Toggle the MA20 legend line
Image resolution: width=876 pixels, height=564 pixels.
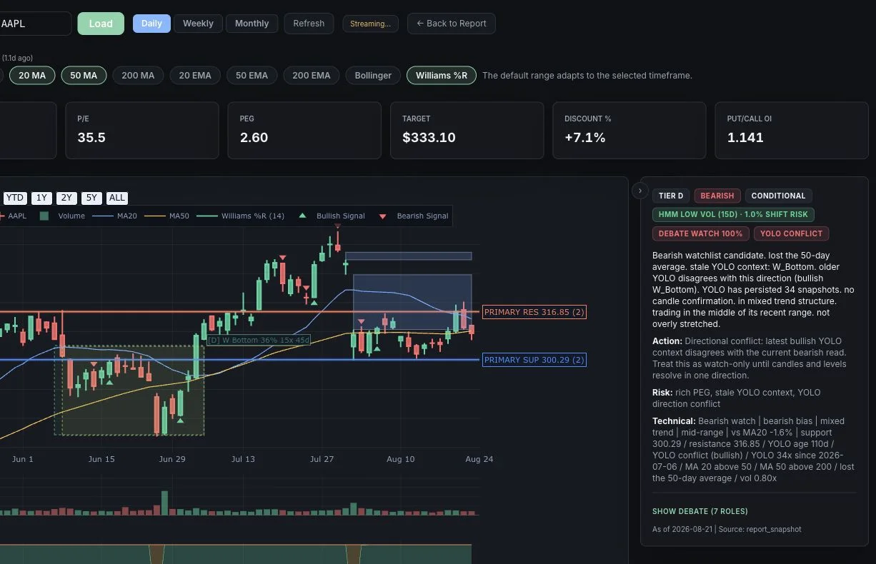tap(104, 216)
